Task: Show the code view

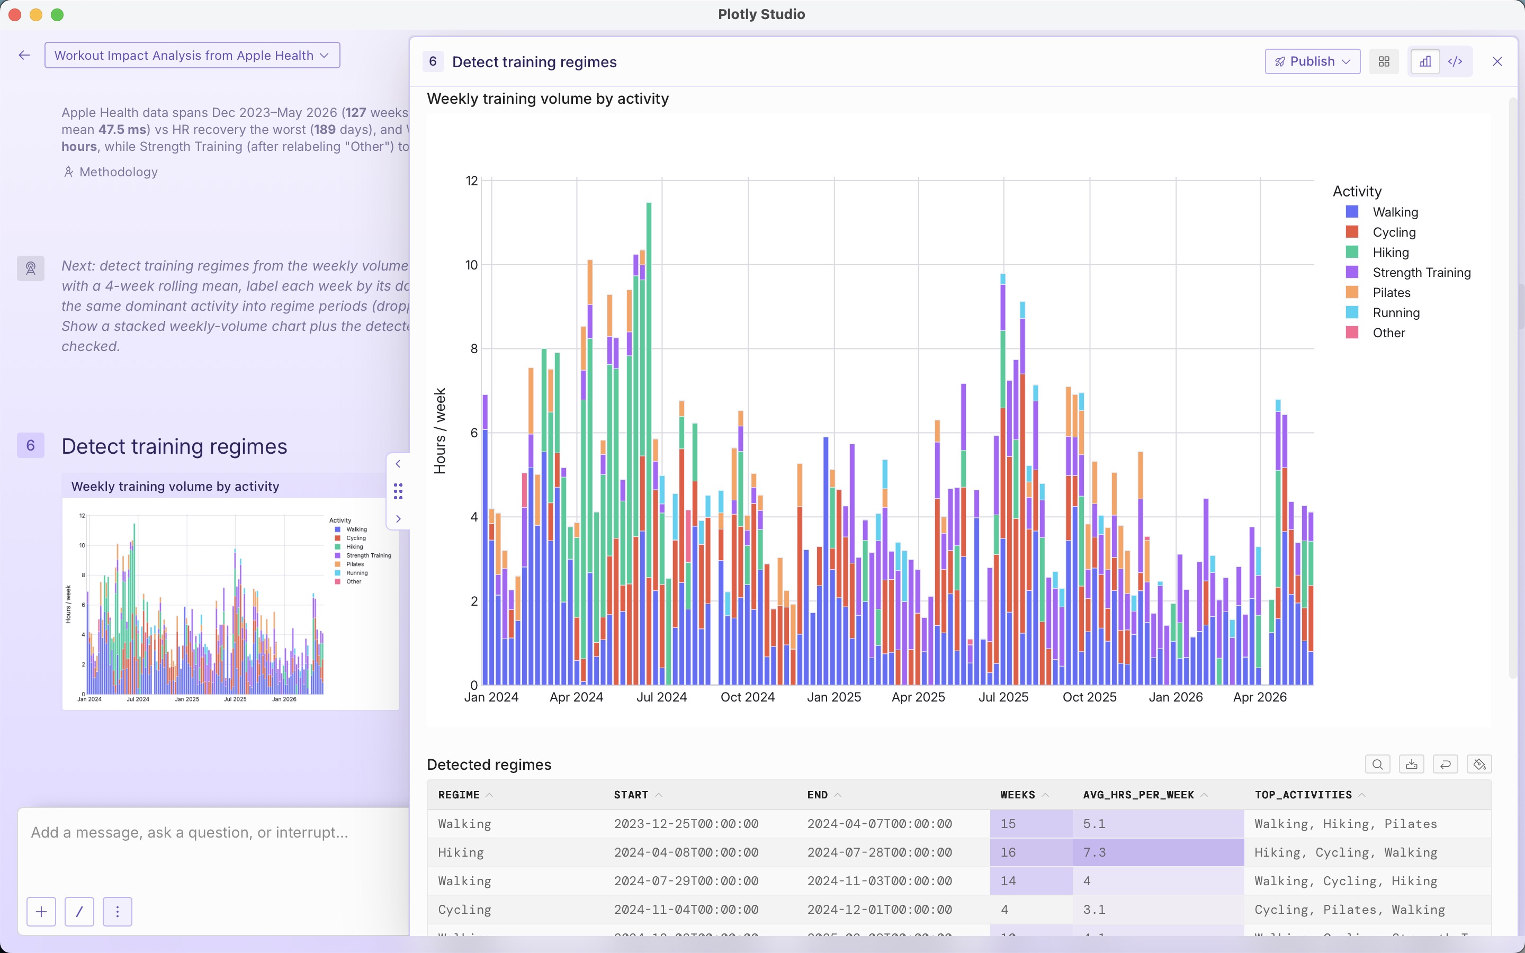Action: (1455, 61)
